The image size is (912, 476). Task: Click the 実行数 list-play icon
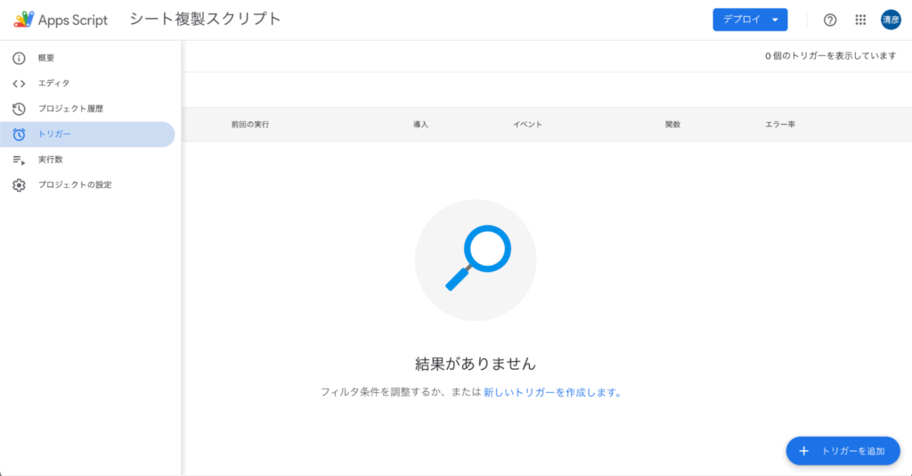(x=20, y=160)
